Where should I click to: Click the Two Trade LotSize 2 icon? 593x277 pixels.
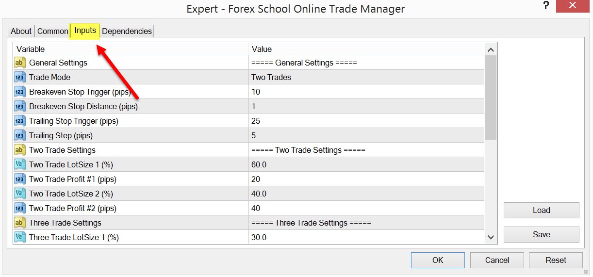pyautogui.click(x=20, y=194)
